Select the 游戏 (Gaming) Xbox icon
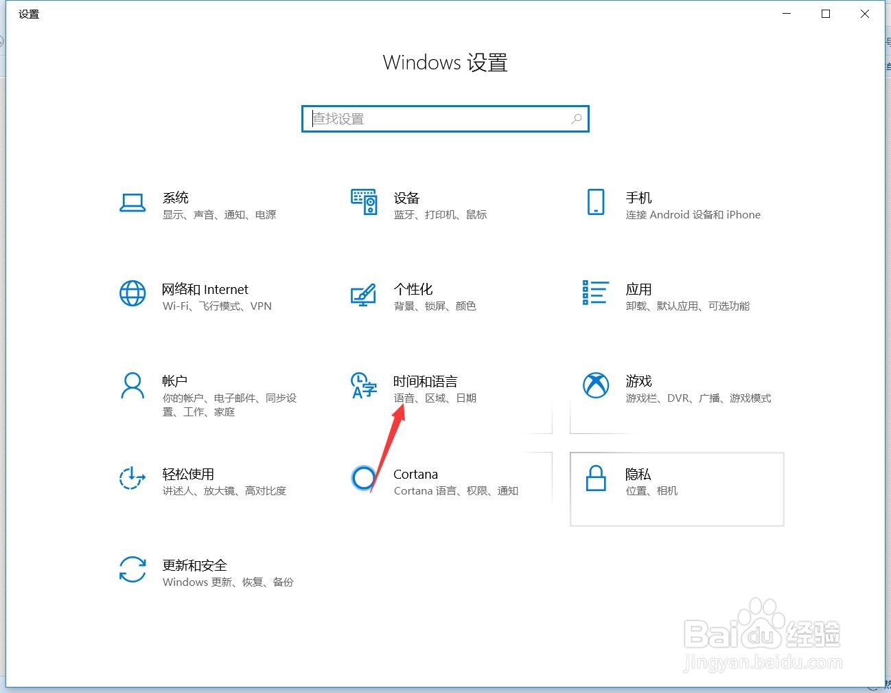Screen dimensions: 891x693 [x=596, y=387]
